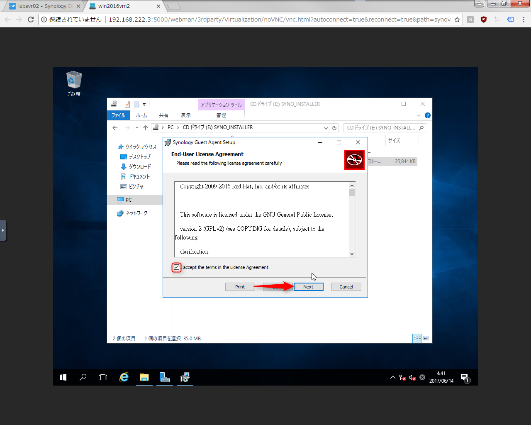Click up arrow of license scrollbar

(352, 186)
